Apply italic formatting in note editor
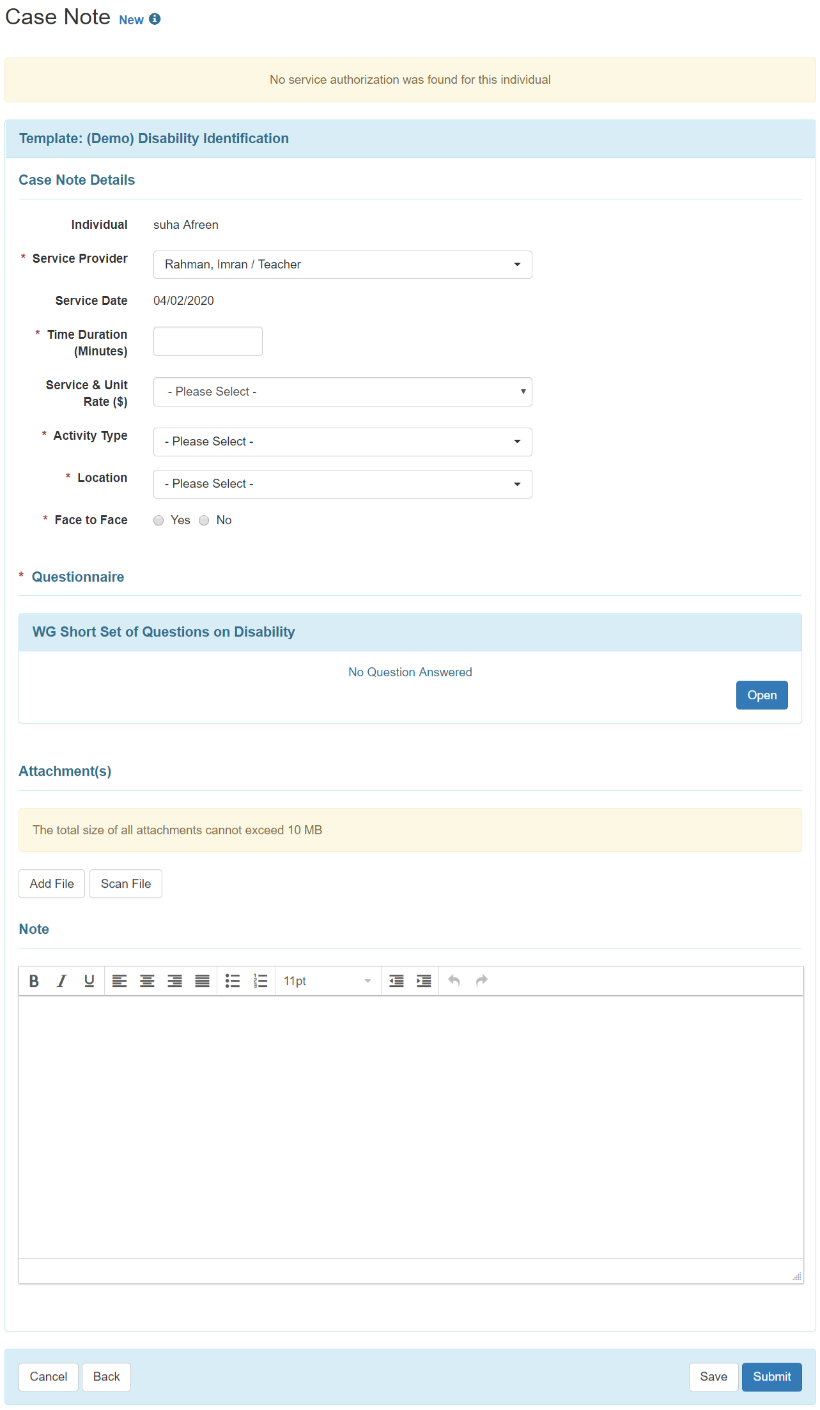The width and height of the screenshot is (820, 1410). [61, 980]
